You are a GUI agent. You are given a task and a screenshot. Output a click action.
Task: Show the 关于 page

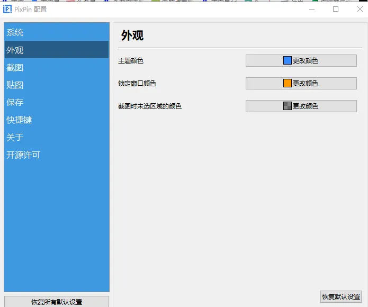[57, 137]
